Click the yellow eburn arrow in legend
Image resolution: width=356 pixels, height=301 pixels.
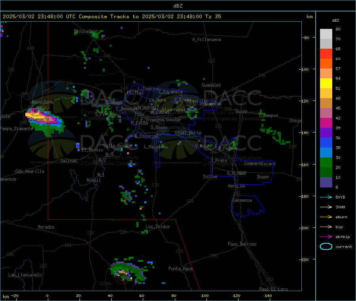pos(326,217)
